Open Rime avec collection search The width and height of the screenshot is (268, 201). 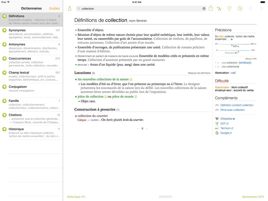[x=232, y=110]
